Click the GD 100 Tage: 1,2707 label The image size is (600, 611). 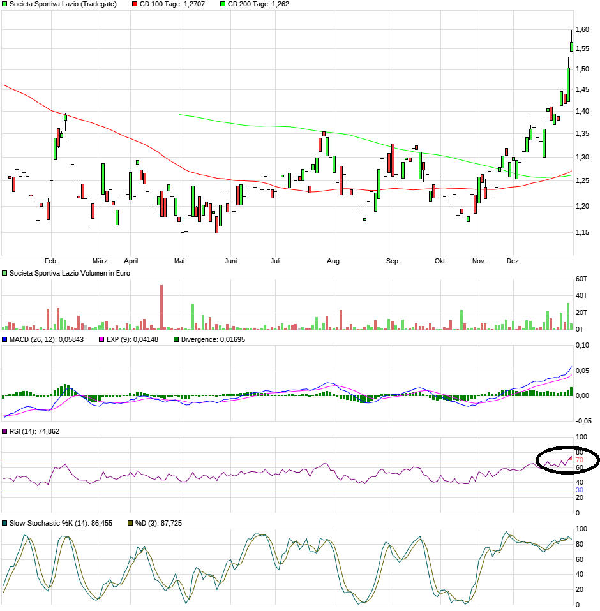coord(172,4)
